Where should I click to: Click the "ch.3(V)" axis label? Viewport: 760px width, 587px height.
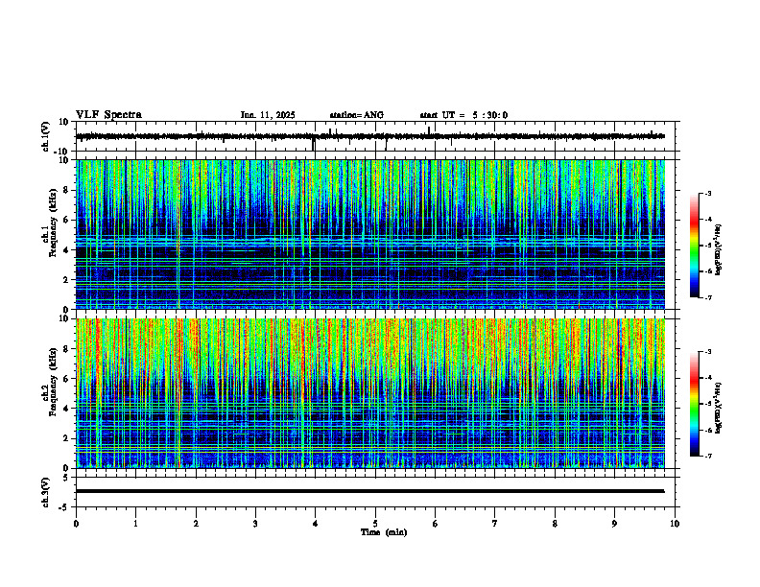(45, 493)
